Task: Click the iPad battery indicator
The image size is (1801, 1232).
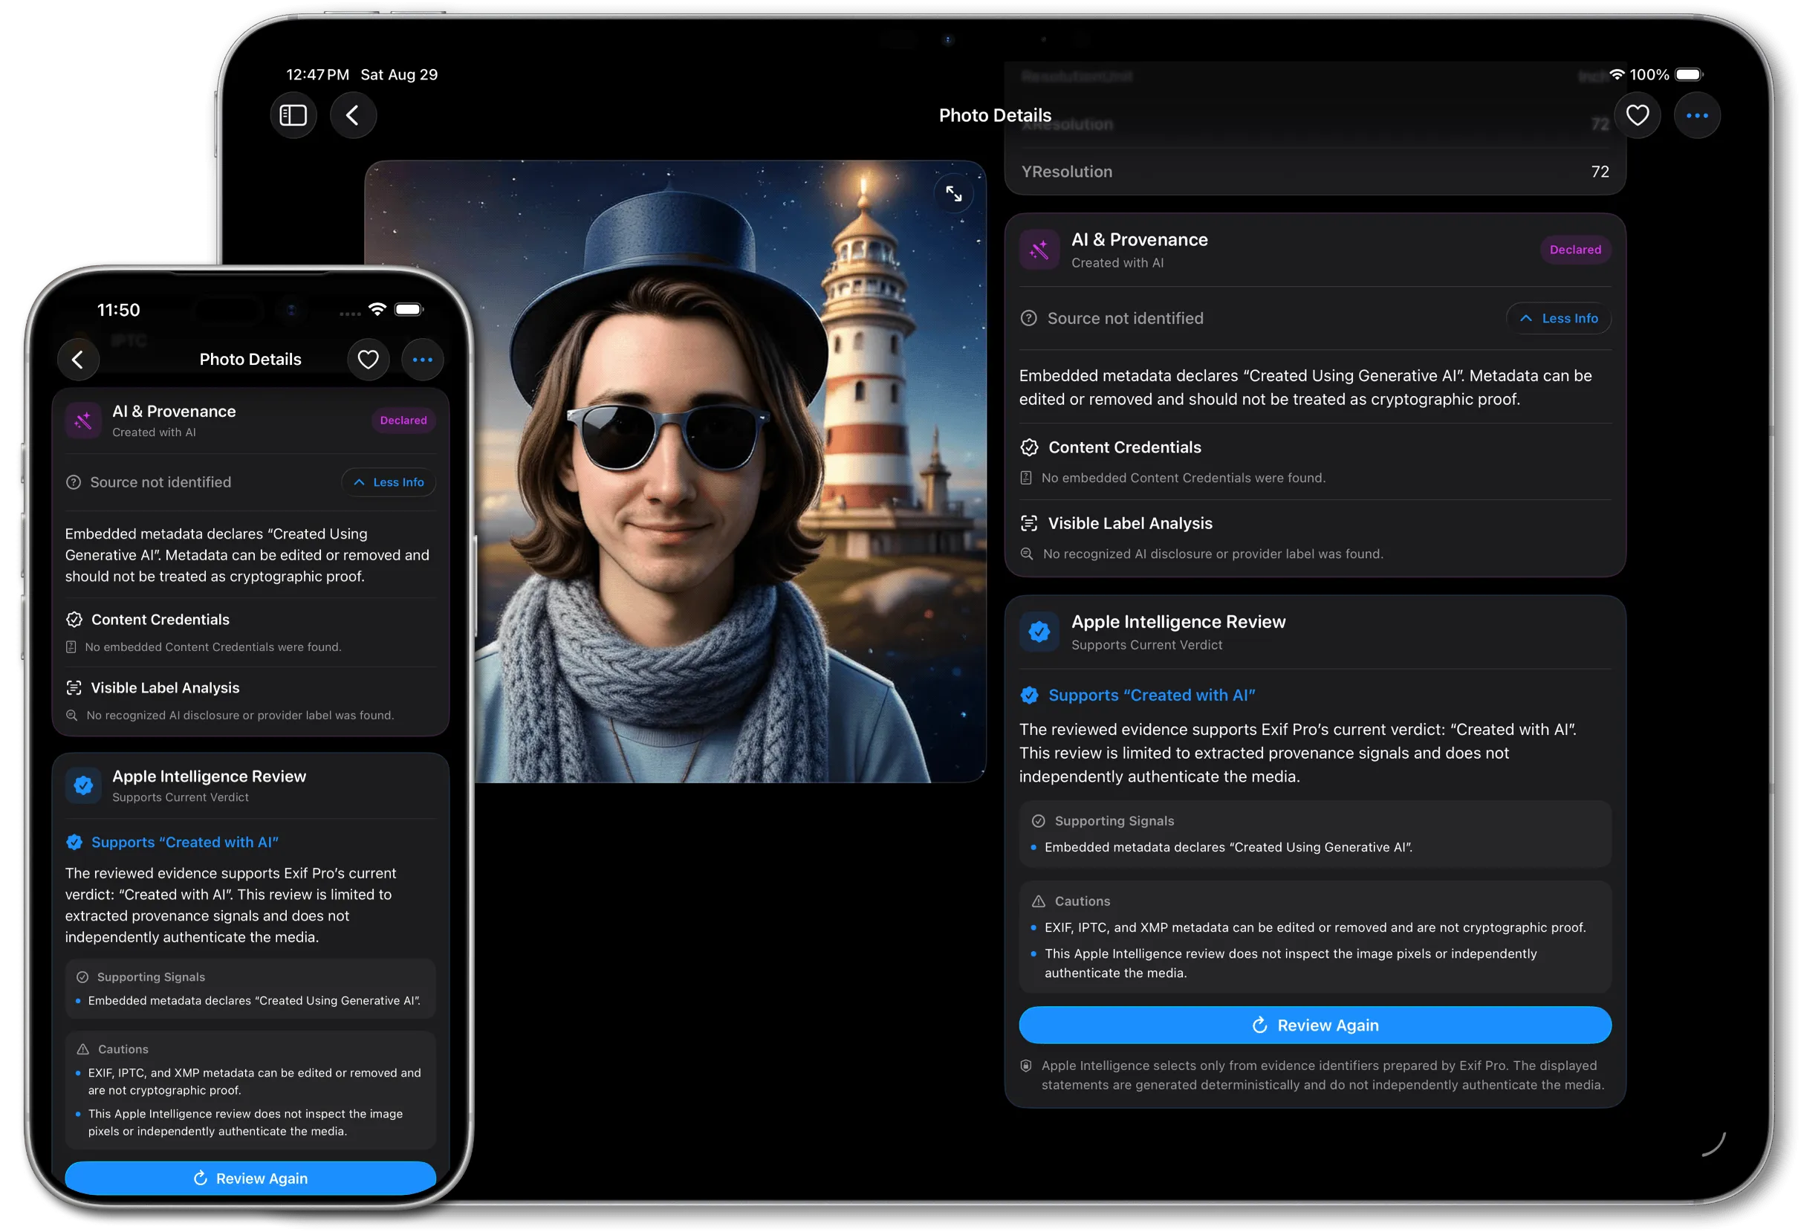Action: (1690, 74)
